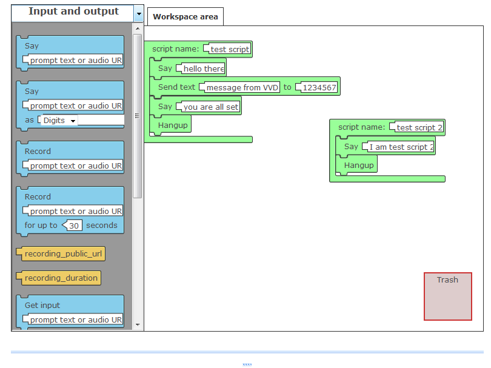Click the 'message from VVD' text field
491x368 pixels.
coord(242,88)
